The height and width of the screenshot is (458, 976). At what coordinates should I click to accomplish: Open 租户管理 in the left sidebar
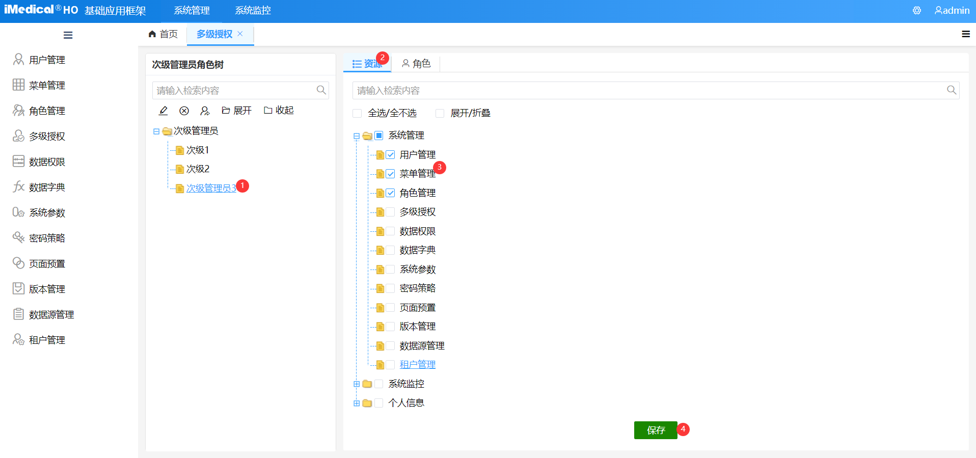47,340
